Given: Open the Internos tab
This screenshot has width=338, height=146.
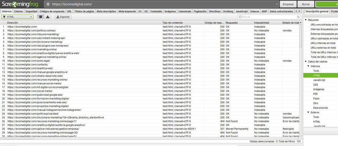Looking at the screenshot, I should (x=7, y=11).
